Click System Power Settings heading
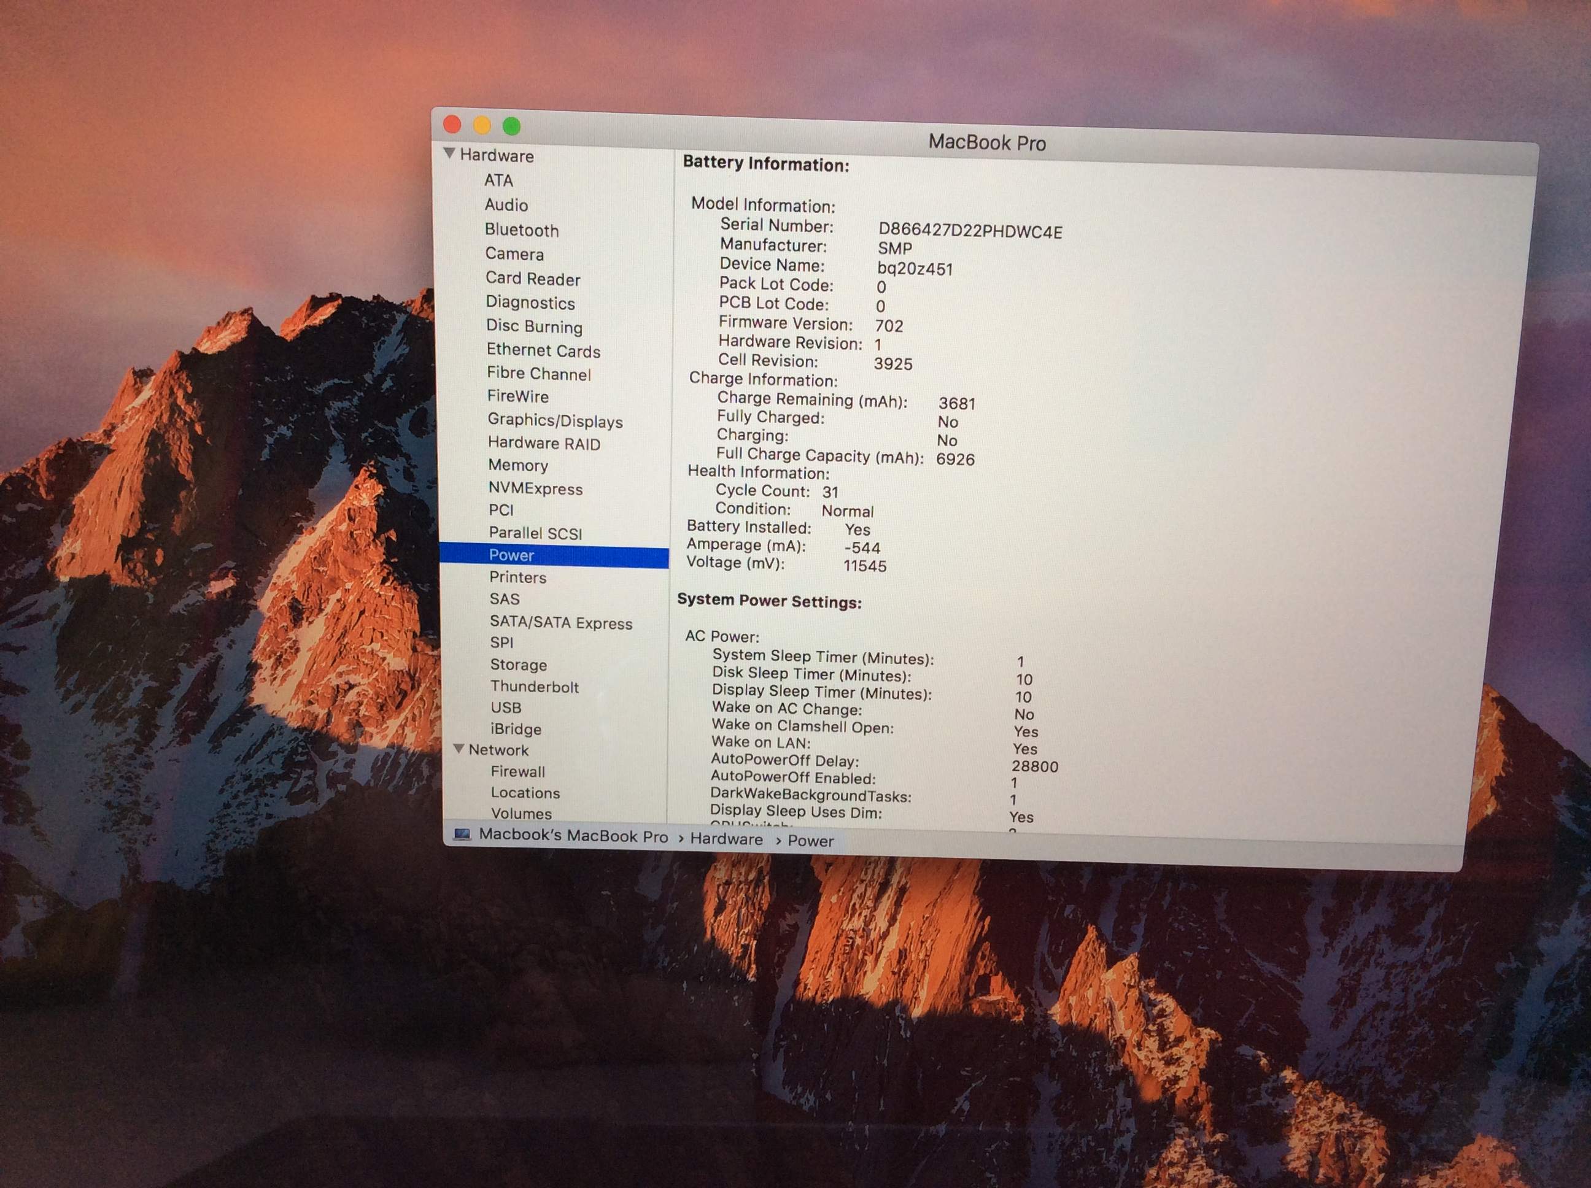Image resolution: width=1591 pixels, height=1188 pixels. pyautogui.click(x=769, y=601)
